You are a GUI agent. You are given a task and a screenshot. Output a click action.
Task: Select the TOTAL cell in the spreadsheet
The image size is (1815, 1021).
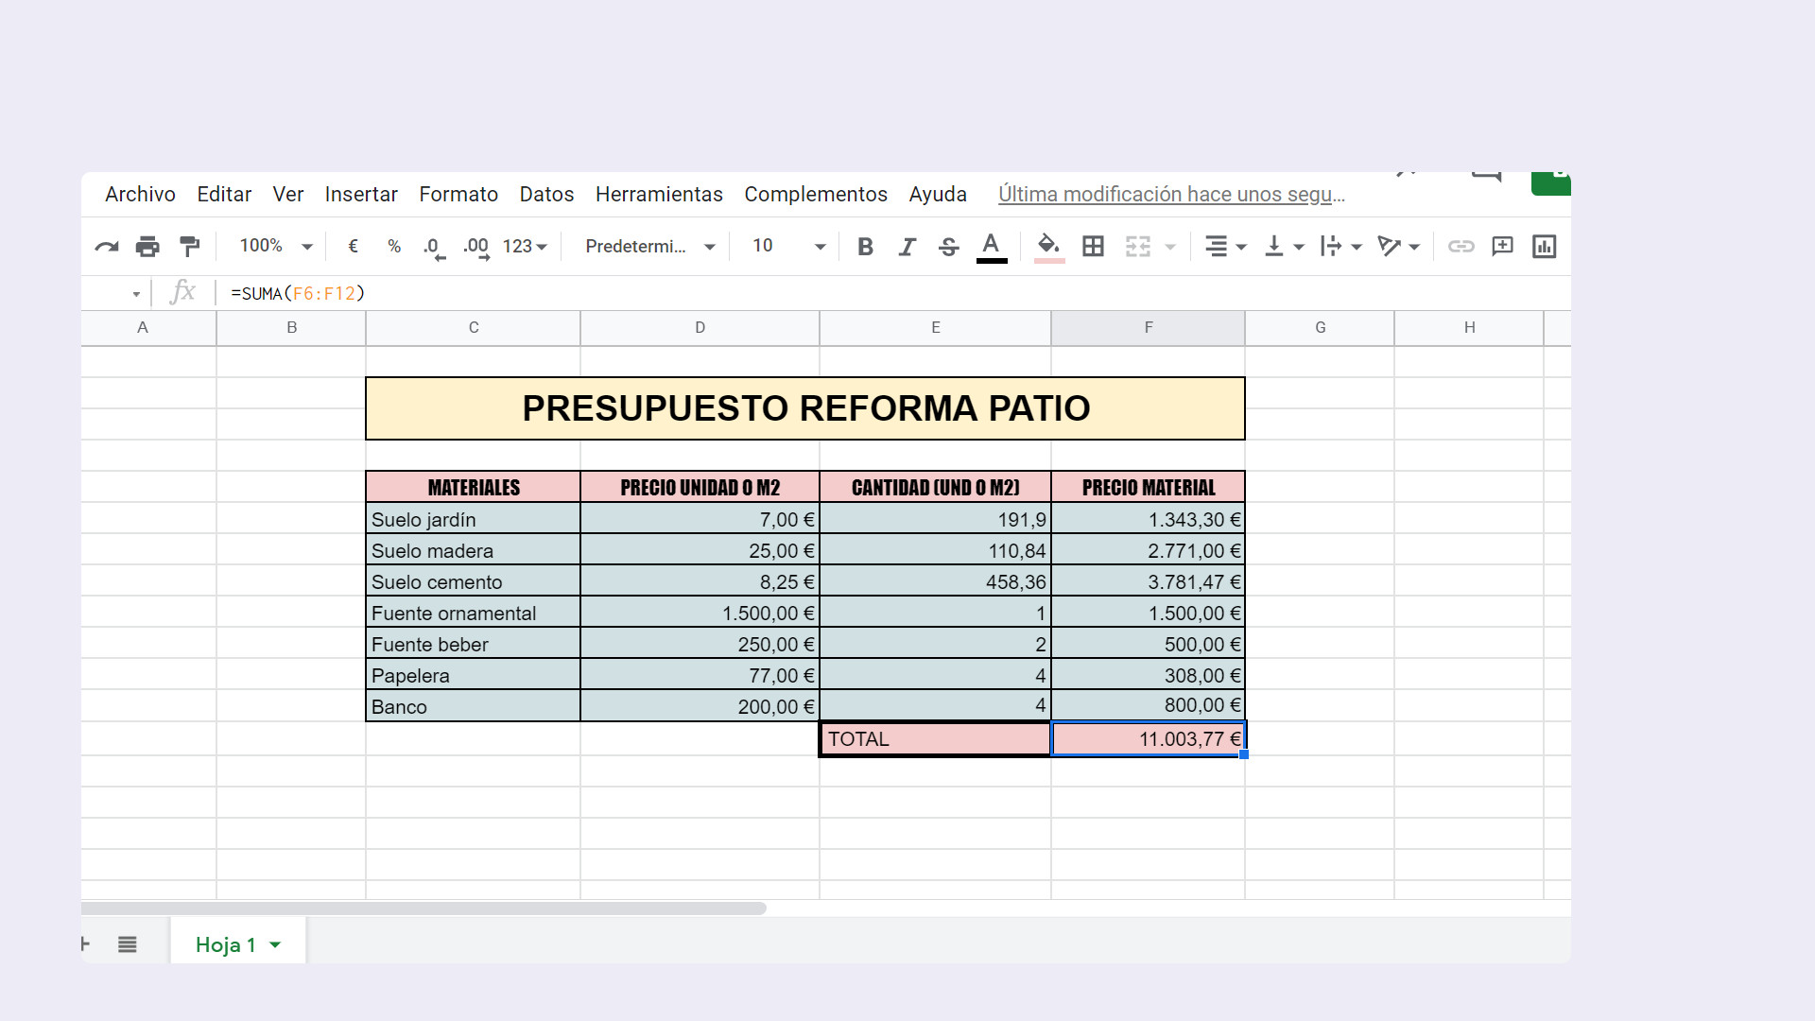coord(935,738)
